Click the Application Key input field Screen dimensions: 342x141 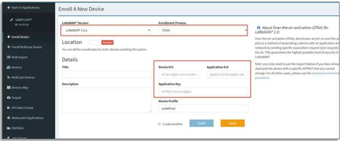[x=203, y=92]
